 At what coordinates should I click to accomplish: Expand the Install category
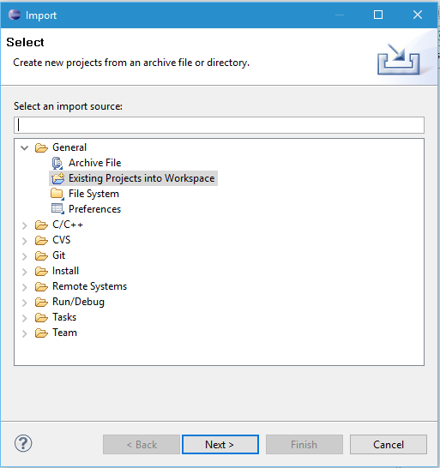[25, 272]
